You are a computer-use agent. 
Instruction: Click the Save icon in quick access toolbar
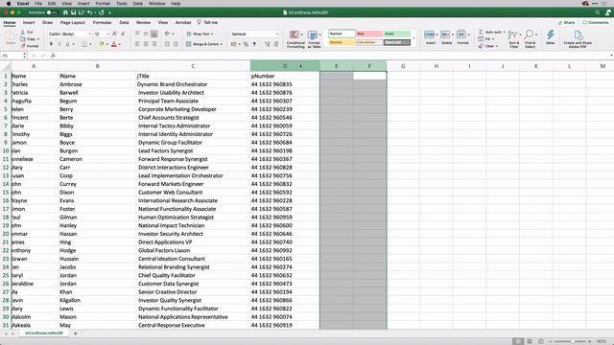pyautogui.click(x=73, y=12)
